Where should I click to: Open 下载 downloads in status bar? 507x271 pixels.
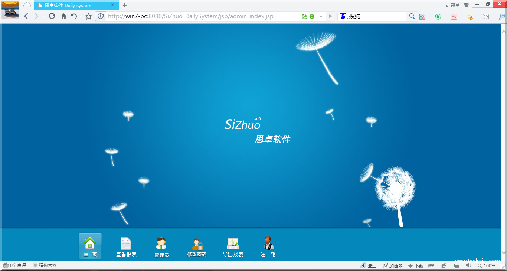pos(416,265)
